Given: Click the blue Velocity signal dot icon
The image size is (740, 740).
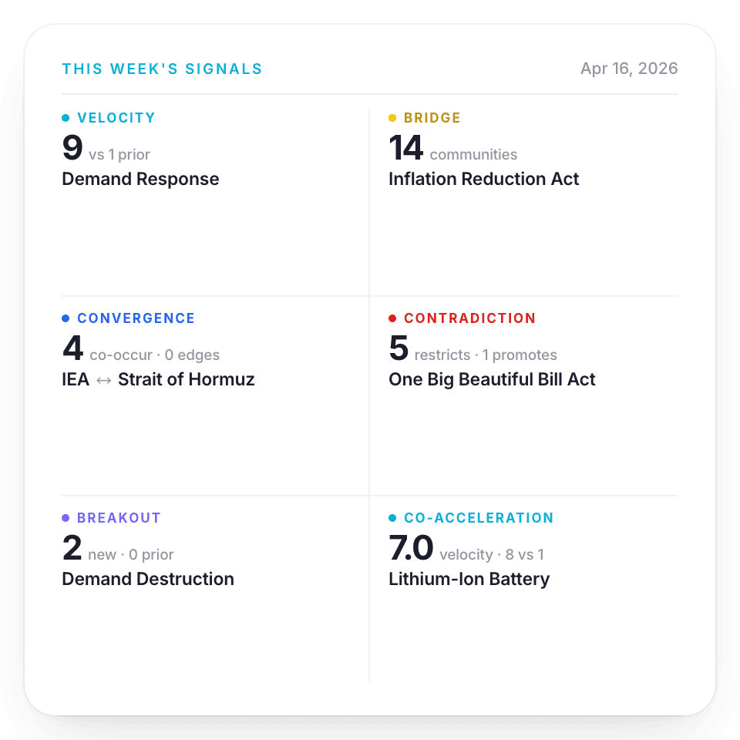Looking at the screenshot, I should coord(65,117).
